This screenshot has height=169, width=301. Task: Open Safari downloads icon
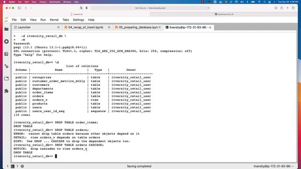[276, 8]
